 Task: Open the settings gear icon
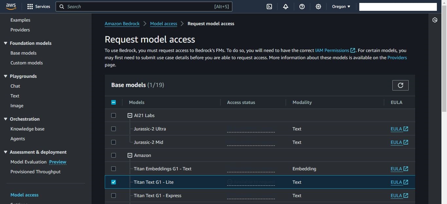[318, 7]
